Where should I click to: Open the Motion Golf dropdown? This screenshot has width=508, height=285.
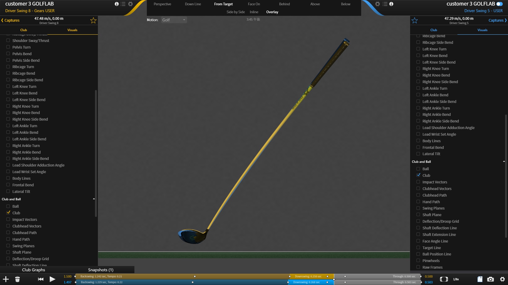pyautogui.click(x=174, y=20)
